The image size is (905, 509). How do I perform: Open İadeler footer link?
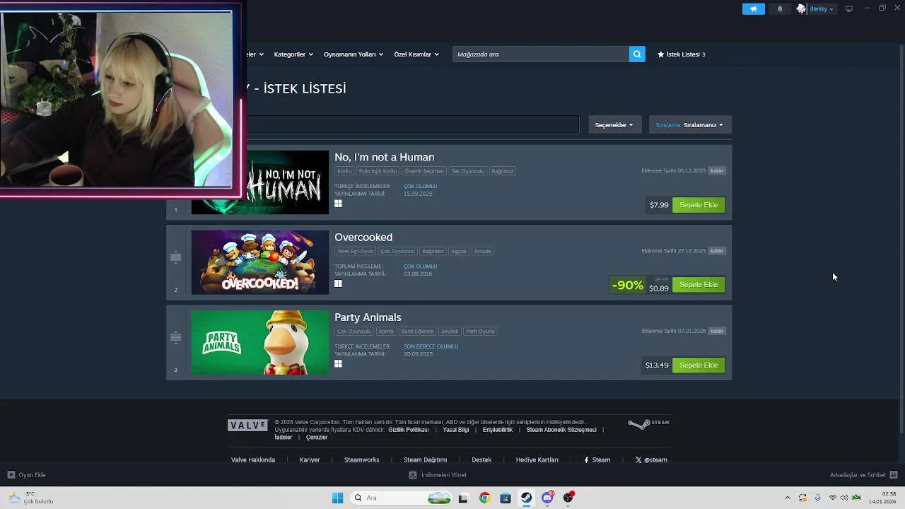click(x=284, y=438)
